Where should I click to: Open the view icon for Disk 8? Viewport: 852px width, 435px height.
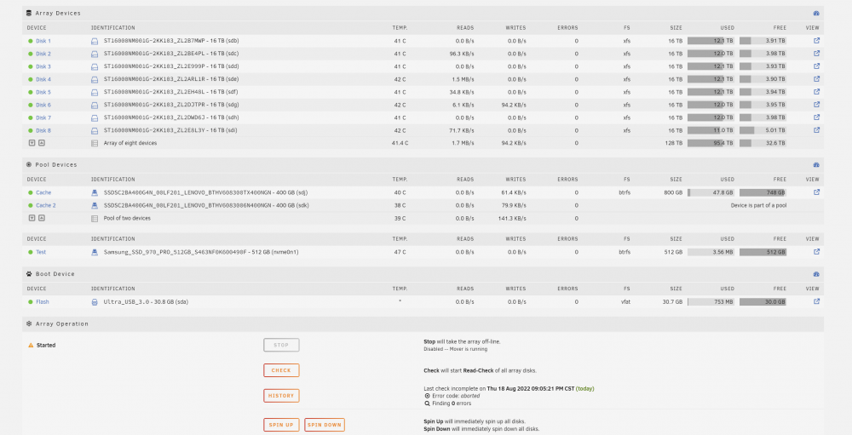816,129
